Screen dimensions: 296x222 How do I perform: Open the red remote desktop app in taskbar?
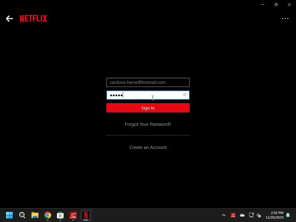pos(73,215)
